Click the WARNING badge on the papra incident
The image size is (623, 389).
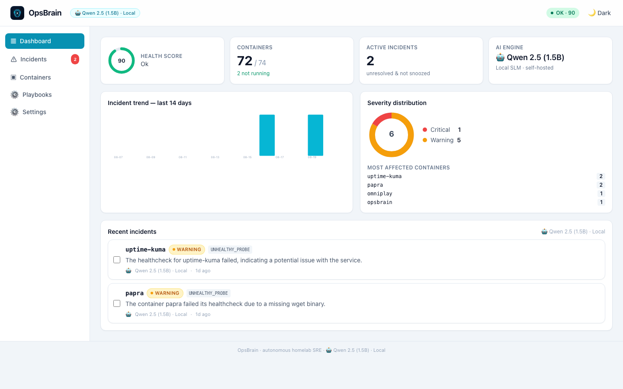165,293
